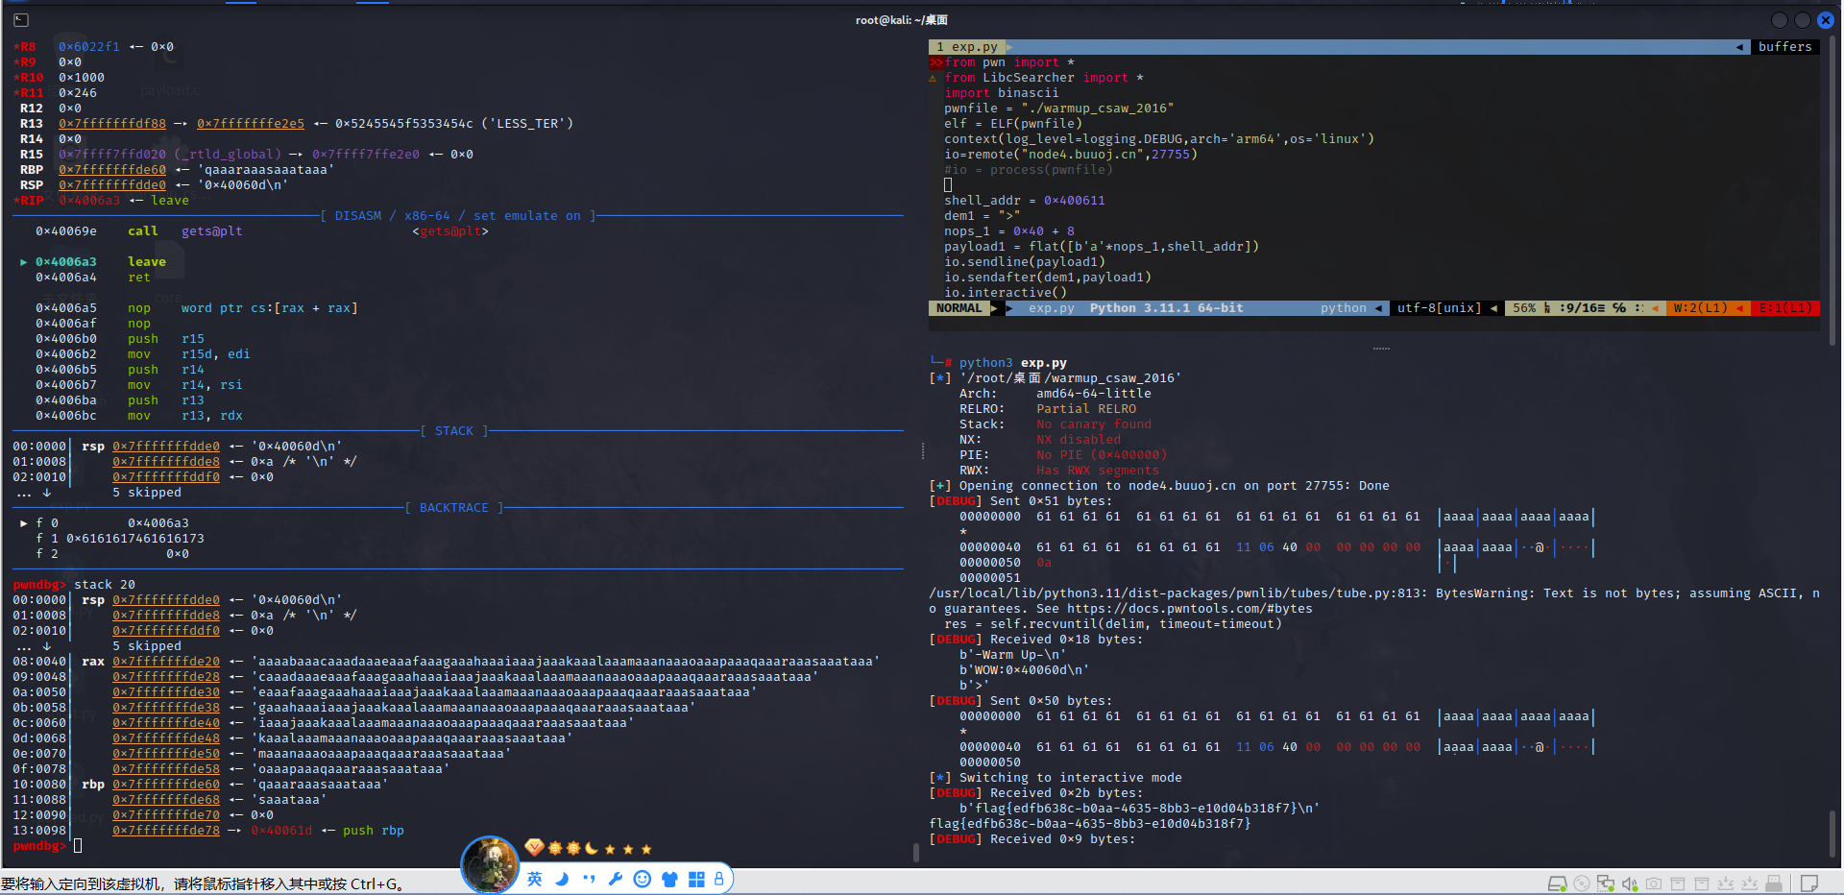1844x895 pixels.
Task: Click the leave instruction at 0x4006a3
Action: [x=147, y=262]
